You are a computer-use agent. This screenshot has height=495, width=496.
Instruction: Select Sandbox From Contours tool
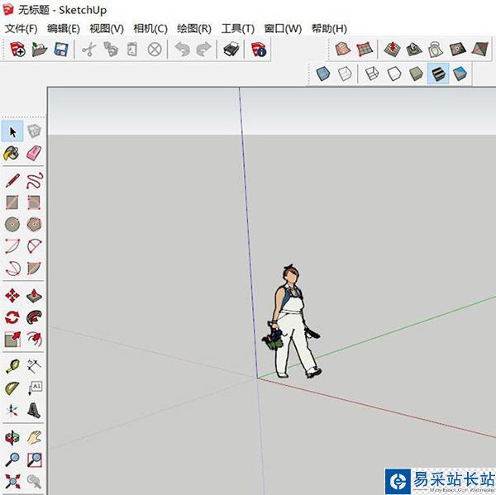tap(342, 49)
